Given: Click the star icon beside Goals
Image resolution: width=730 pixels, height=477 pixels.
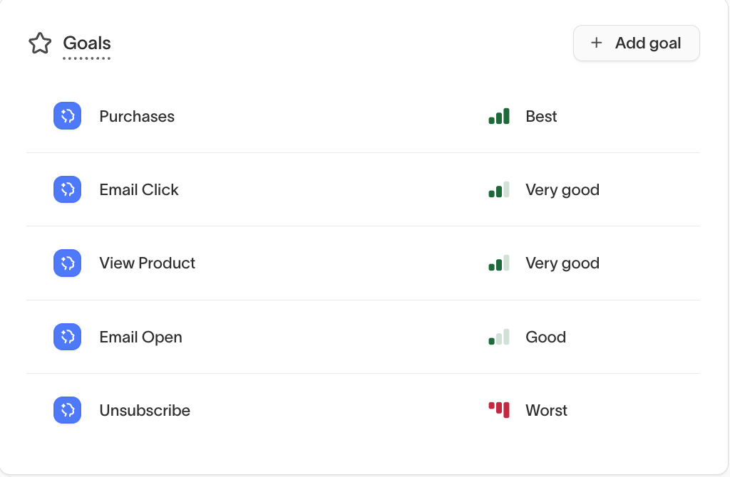Looking at the screenshot, I should click(40, 43).
